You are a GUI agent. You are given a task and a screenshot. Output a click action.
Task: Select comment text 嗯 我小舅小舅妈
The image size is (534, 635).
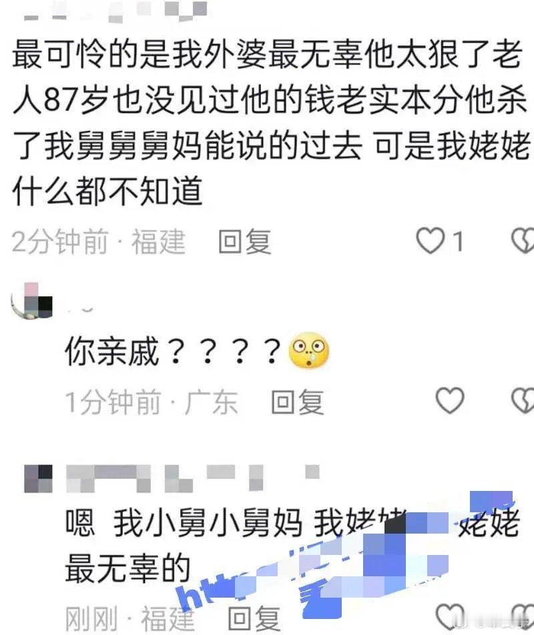tap(184, 523)
